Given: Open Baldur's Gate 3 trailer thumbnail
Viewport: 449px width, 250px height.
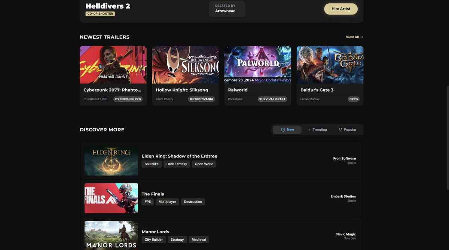Looking at the screenshot, I should click(330, 65).
